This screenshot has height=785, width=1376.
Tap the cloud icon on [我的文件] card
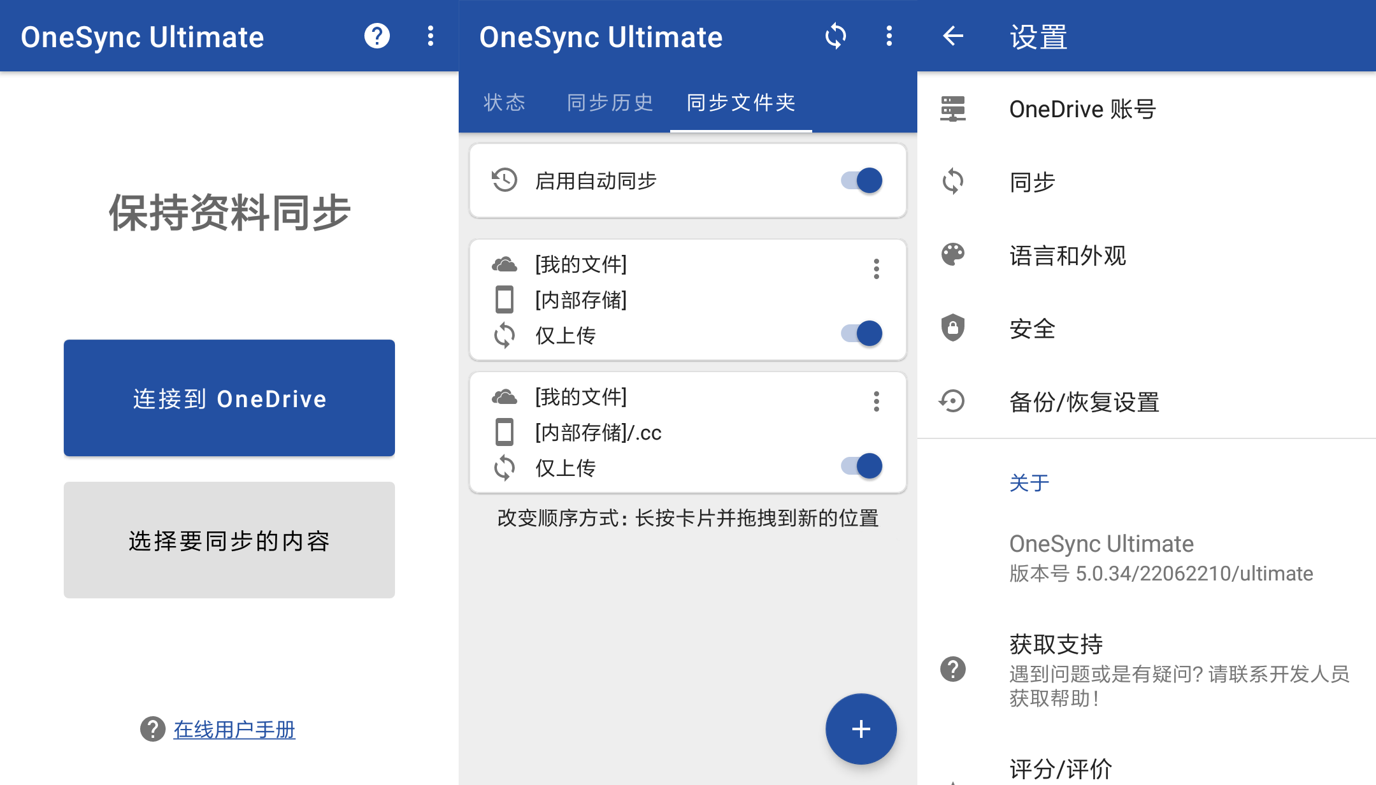coord(504,264)
